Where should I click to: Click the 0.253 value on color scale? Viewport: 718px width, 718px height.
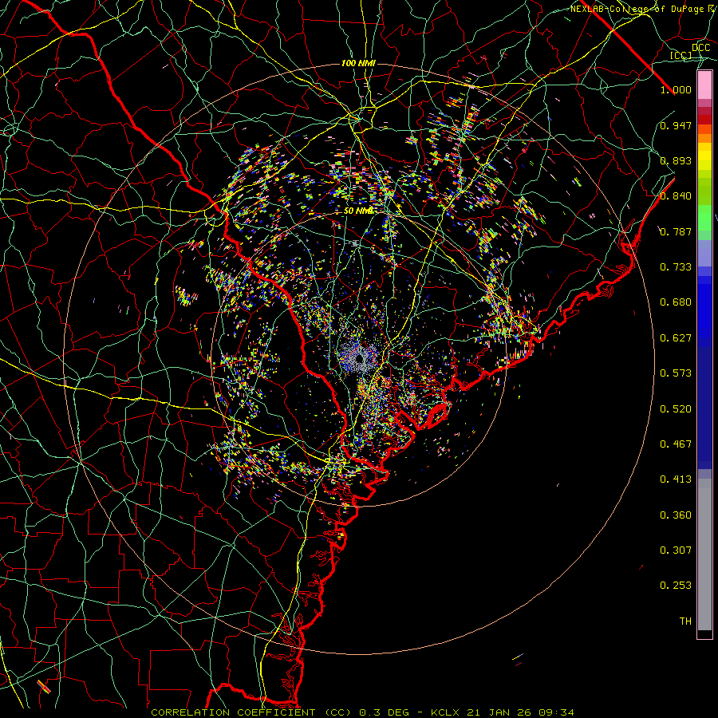(x=676, y=586)
